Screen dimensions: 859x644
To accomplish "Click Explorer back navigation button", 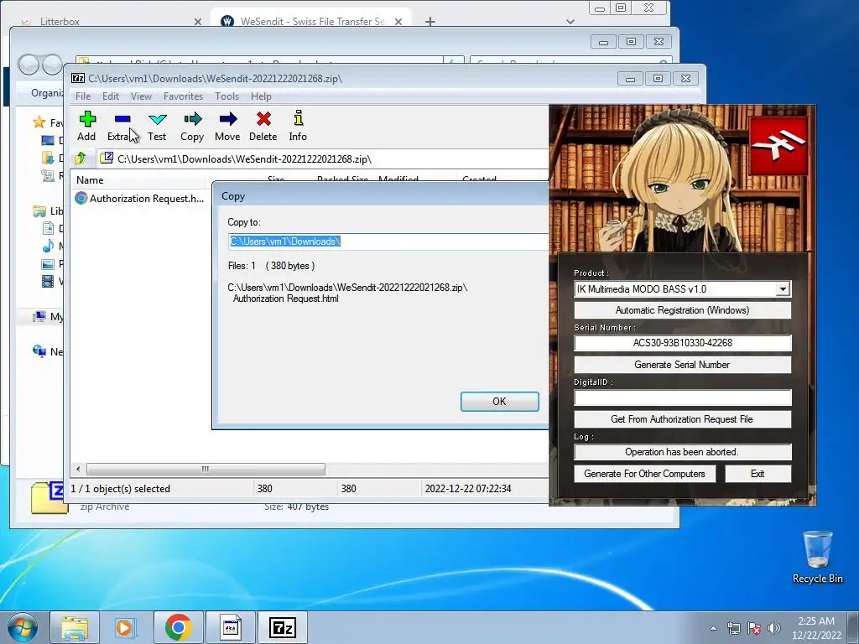I will [x=28, y=65].
